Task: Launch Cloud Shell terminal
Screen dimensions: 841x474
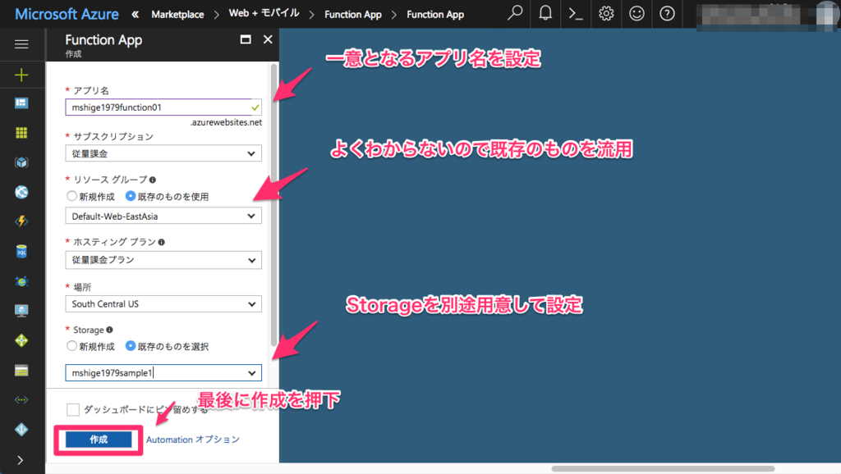Action: [x=575, y=14]
